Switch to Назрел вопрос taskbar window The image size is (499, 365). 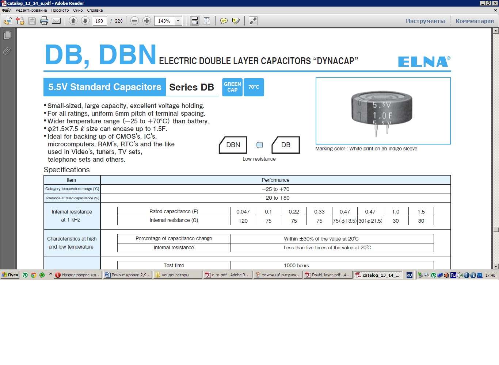point(78,275)
